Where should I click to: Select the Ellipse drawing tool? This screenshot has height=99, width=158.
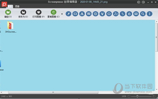click(x=109, y=14)
